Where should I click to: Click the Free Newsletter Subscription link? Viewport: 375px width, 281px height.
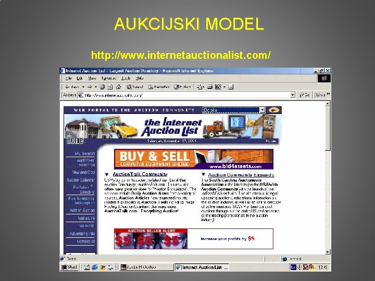pyautogui.click(x=81, y=200)
